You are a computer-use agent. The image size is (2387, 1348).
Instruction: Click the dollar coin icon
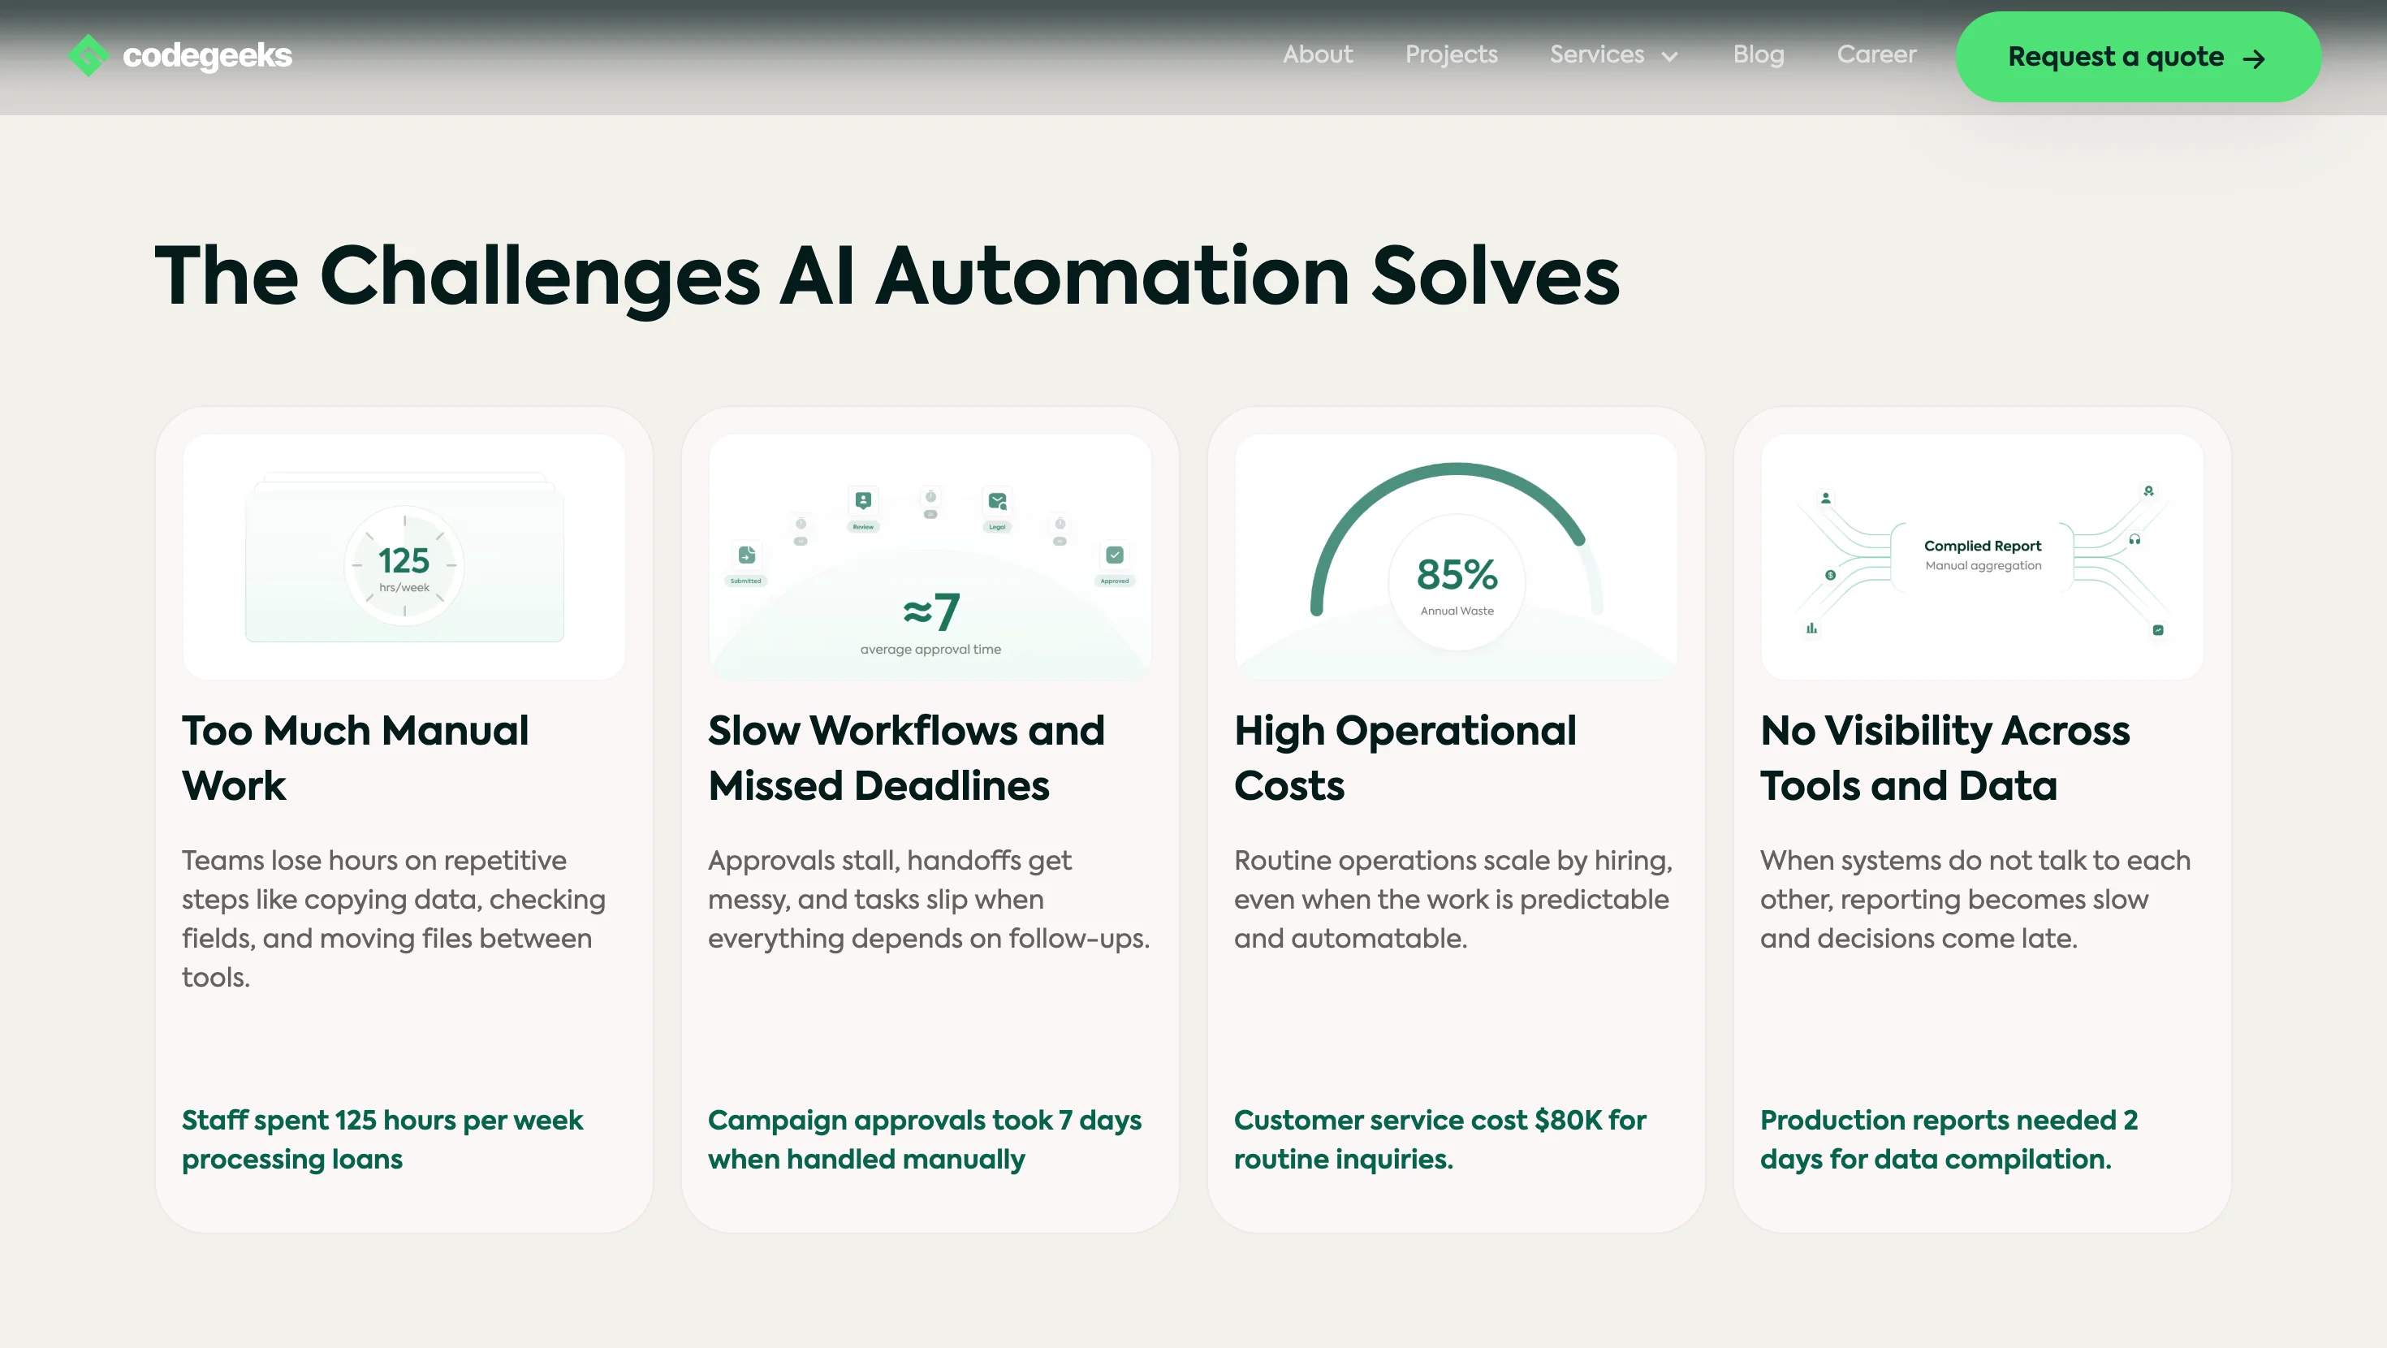1830,575
